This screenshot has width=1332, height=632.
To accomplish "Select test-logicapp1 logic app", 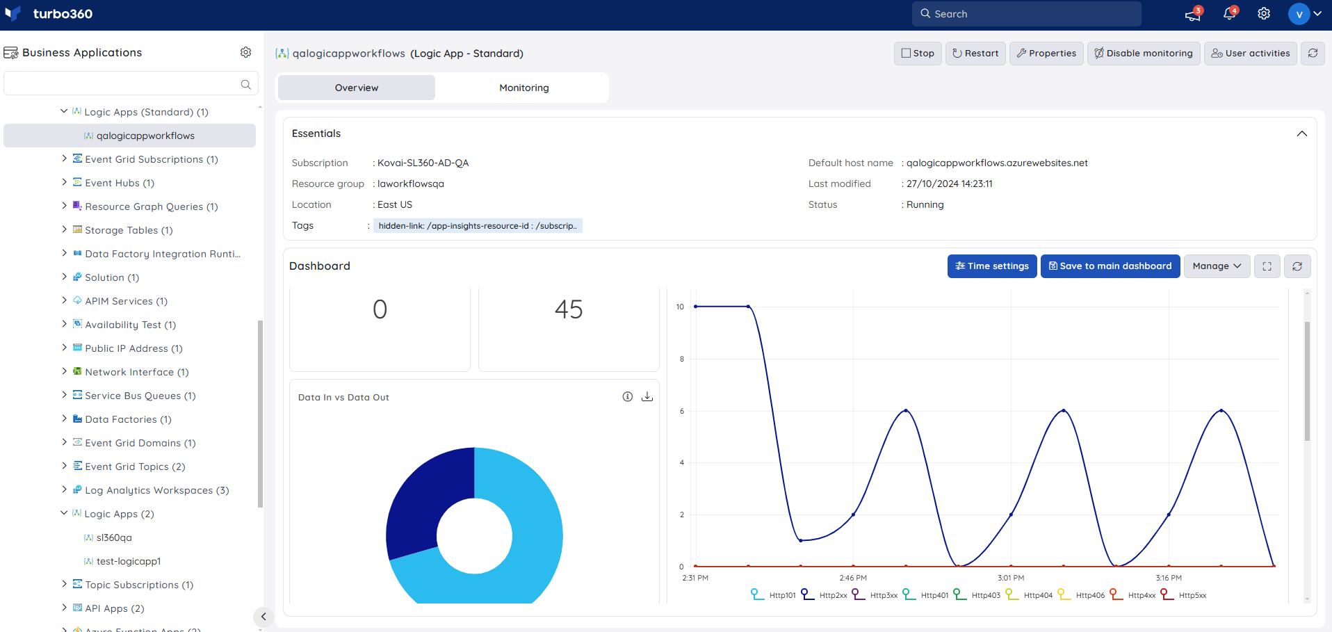I will [x=129, y=561].
